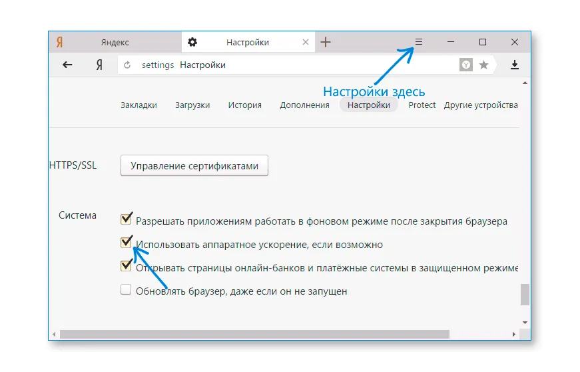Viewport: 580px width, 372px height.
Task: Open the browser hamburger menu icon
Action: click(x=418, y=42)
